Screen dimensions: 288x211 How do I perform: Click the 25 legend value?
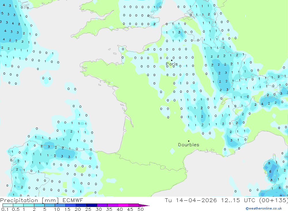tap(88, 209)
